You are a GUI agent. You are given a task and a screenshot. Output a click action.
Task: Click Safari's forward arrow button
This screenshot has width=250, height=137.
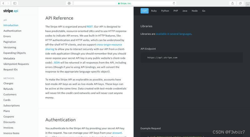pyautogui.click(x=8, y=3)
